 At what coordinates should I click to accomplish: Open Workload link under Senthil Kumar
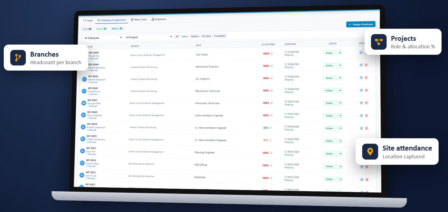tap(93, 94)
